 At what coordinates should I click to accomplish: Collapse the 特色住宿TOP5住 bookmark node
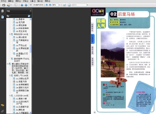click(10, 34)
